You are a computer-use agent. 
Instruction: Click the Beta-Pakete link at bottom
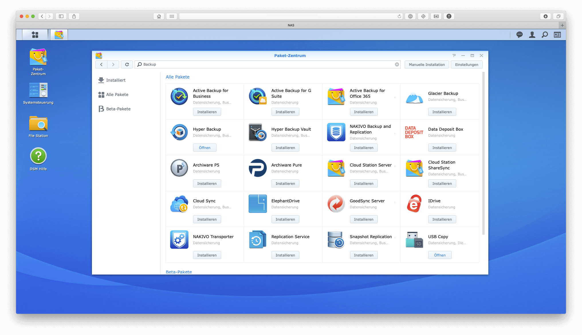tap(178, 272)
